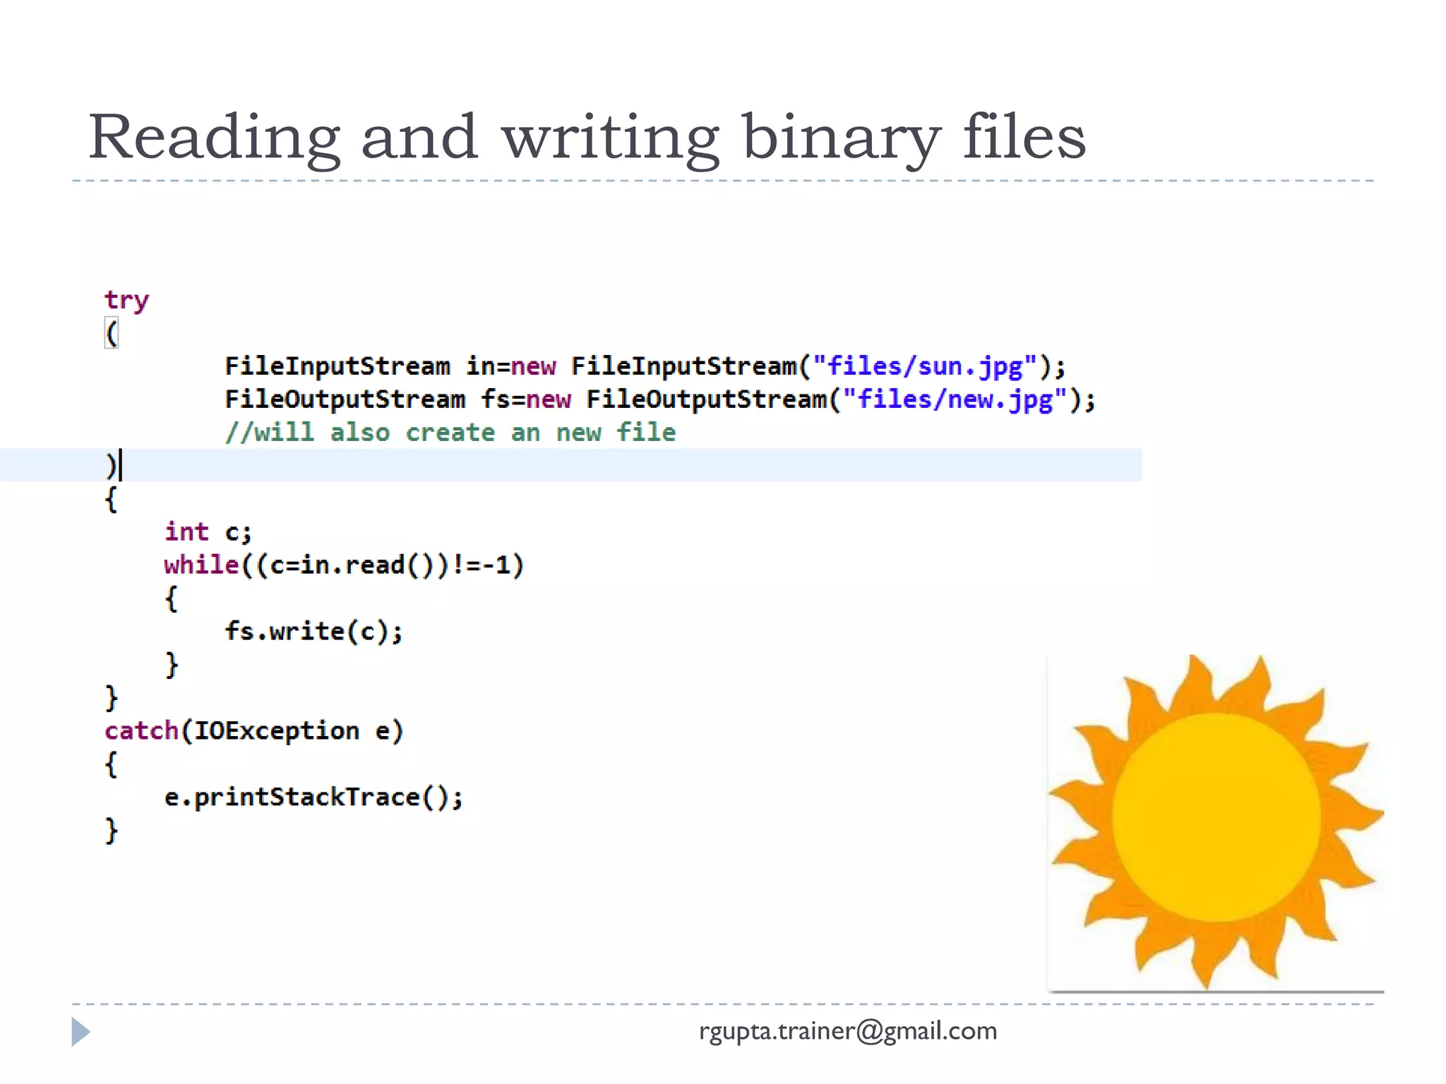Screen dimensions: 1446x1084
Task: Click the fs.write(c); statement
Action: click(x=313, y=632)
